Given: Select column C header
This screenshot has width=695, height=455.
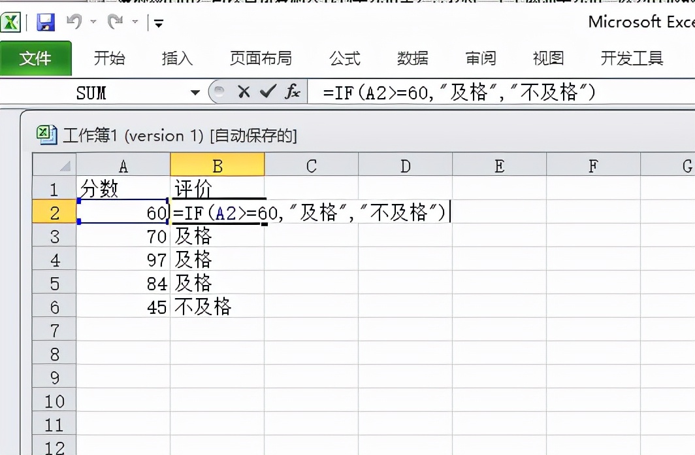Looking at the screenshot, I should point(311,165).
